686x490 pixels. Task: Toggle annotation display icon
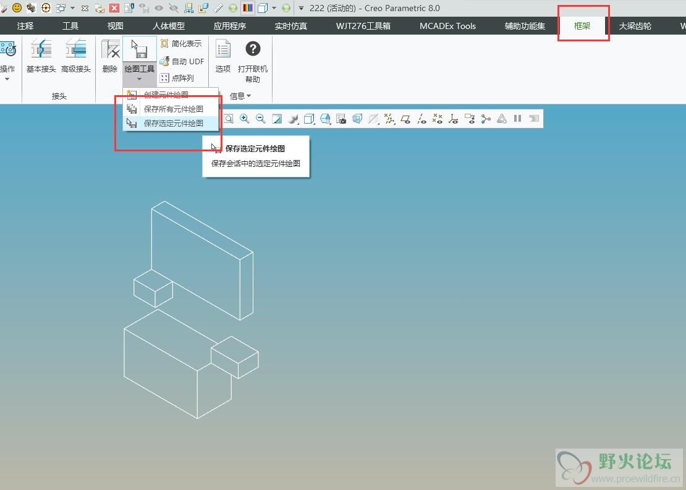470,119
